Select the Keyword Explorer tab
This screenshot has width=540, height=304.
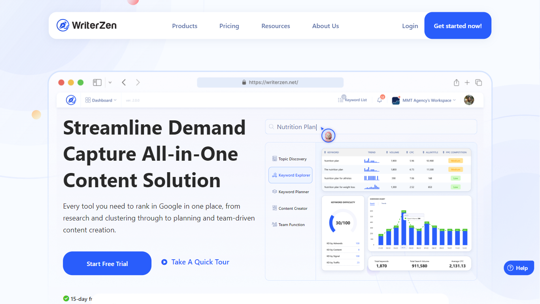click(291, 175)
